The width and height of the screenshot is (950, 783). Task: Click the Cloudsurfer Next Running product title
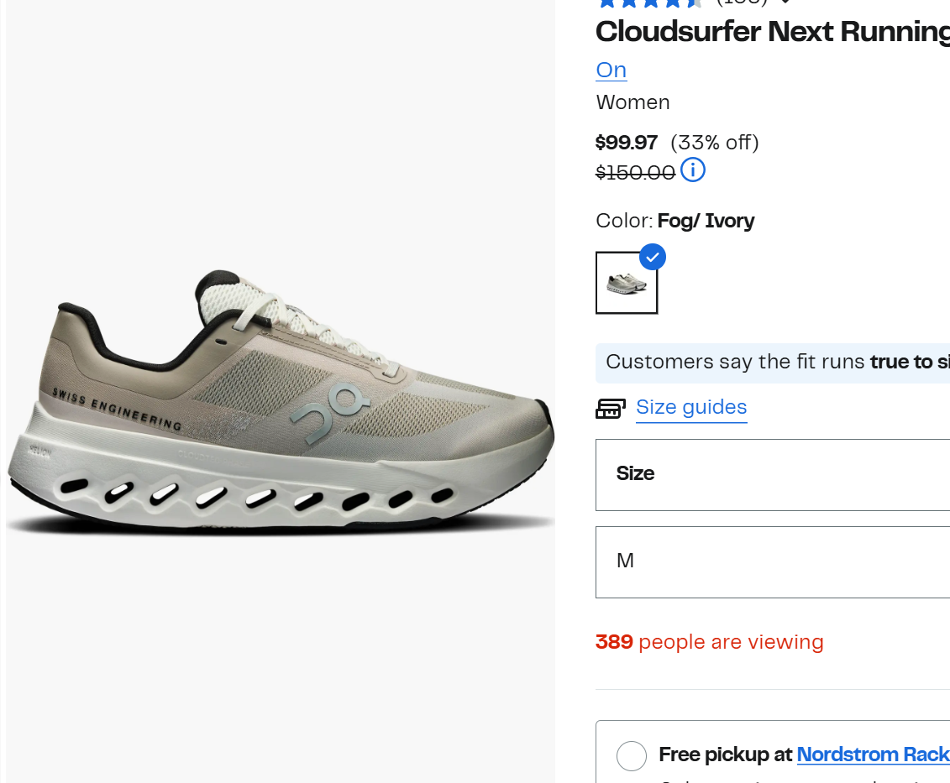pyautogui.click(x=773, y=32)
